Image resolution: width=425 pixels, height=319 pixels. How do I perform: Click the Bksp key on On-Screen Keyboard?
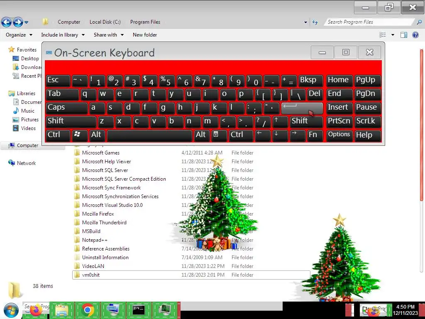coord(311,81)
